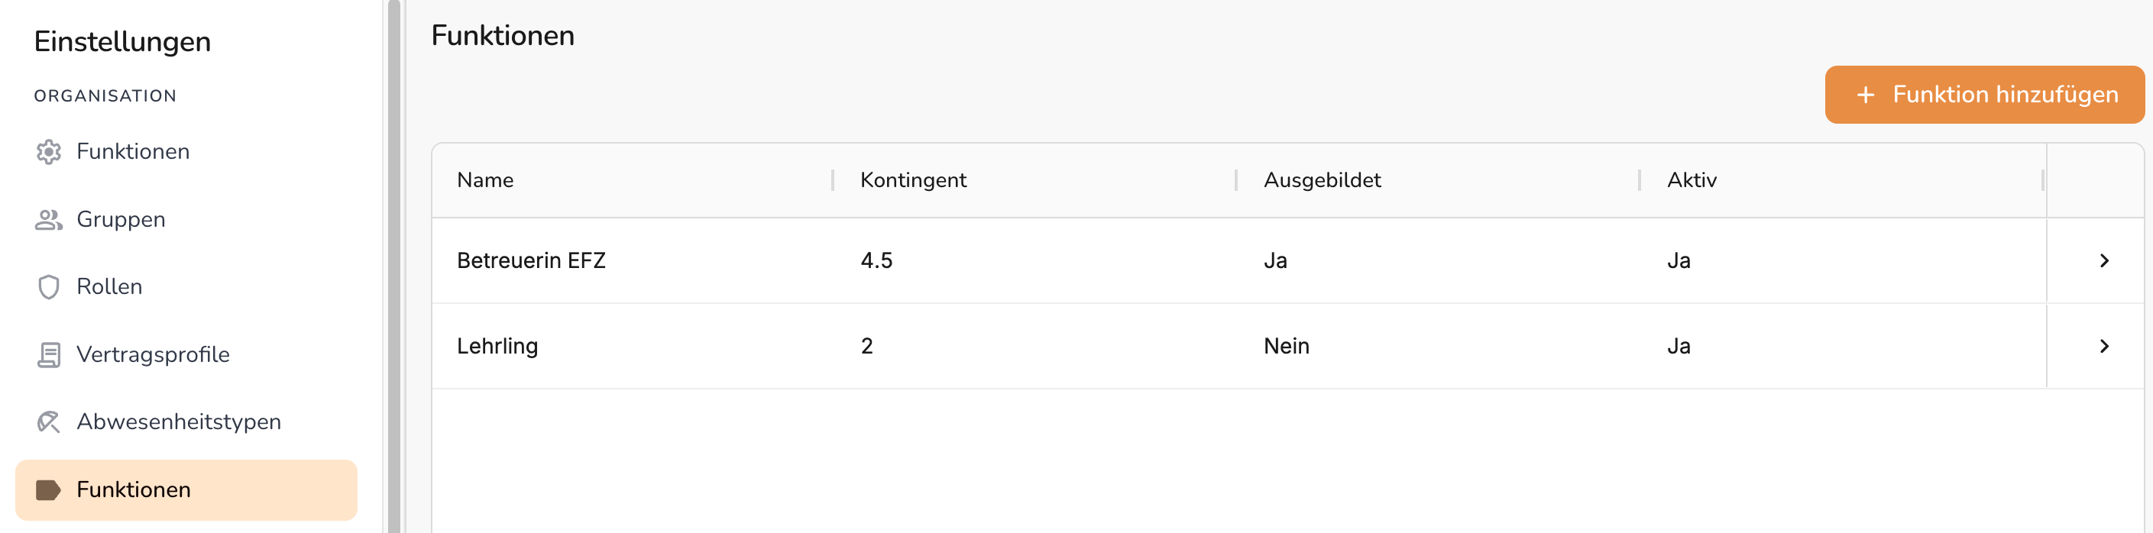Click the beach umbrella icon for Abwesenheitstypen
Screen dimensions: 2153x533
pos(48,423)
